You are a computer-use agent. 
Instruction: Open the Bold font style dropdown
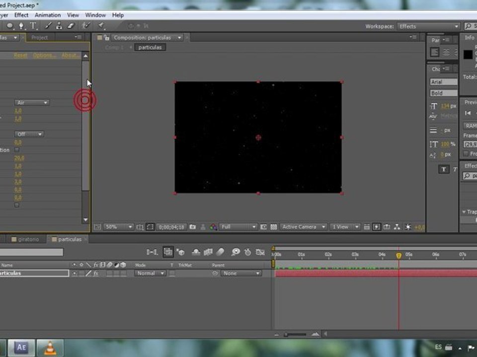(444, 93)
